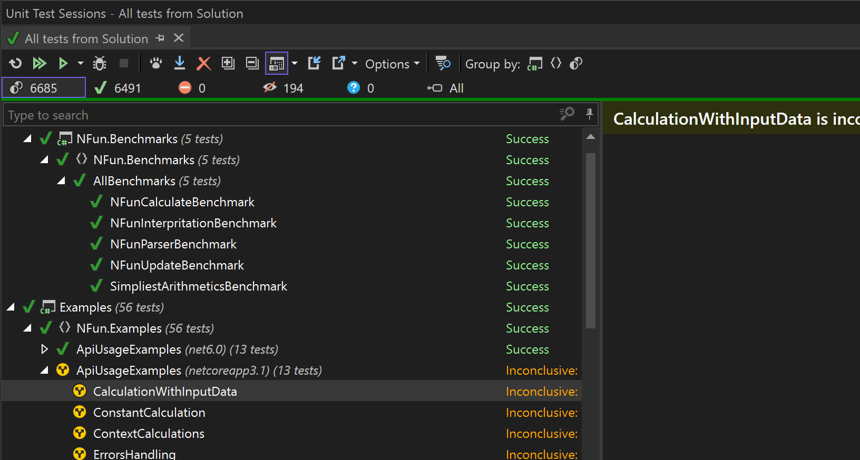Click the test tree vertical scrollbar thumb
860x460 pixels.
[591, 241]
